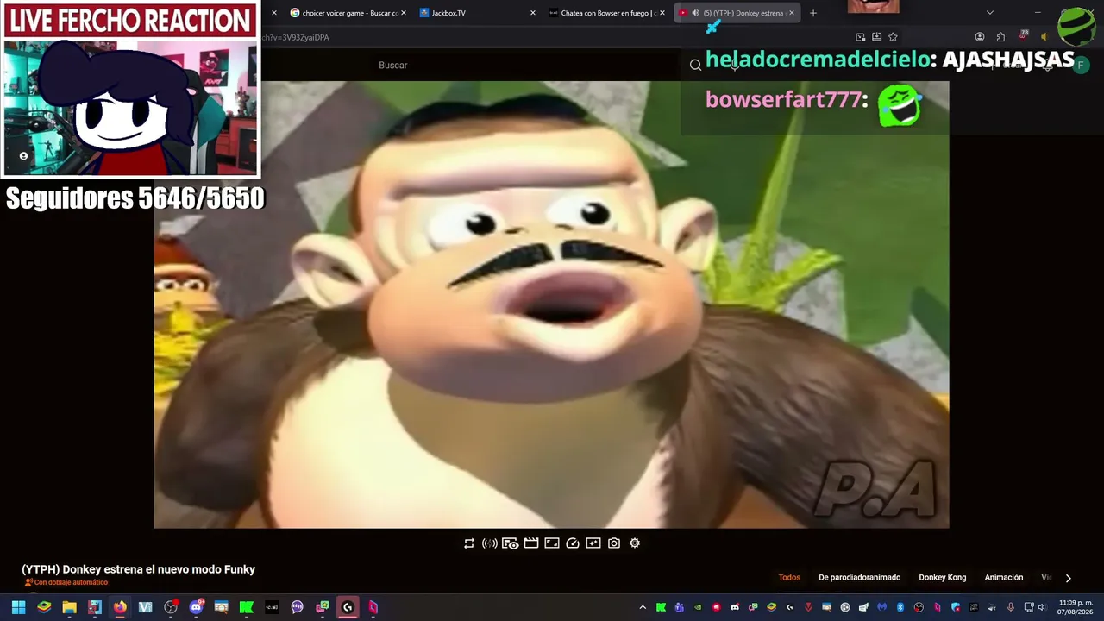Bookmark this page with the star icon
Viewport: 1104px width, 621px height.
tap(893, 37)
